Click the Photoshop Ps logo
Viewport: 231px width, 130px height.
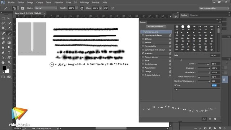coord(3,3)
